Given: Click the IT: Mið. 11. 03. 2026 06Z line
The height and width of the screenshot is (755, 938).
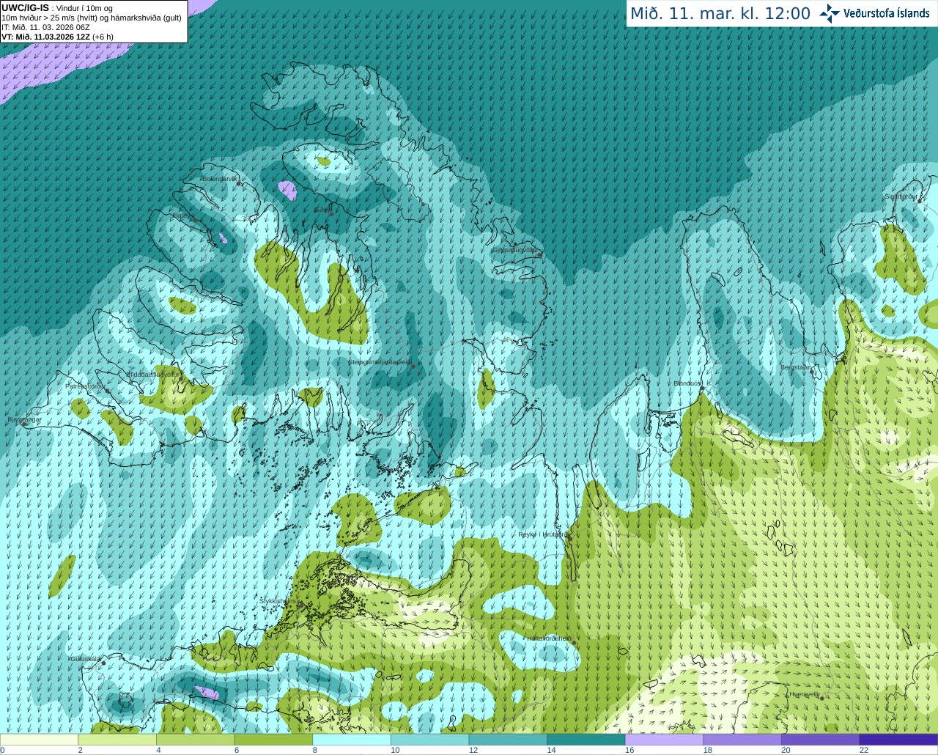Looking at the screenshot, I should [46, 27].
